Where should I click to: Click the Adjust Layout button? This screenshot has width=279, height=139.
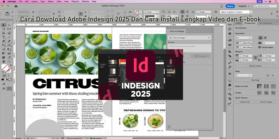(x=255, y=66)
